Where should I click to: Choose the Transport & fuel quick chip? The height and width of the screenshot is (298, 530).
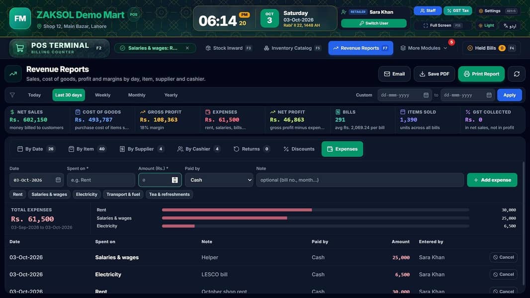[123, 194]
